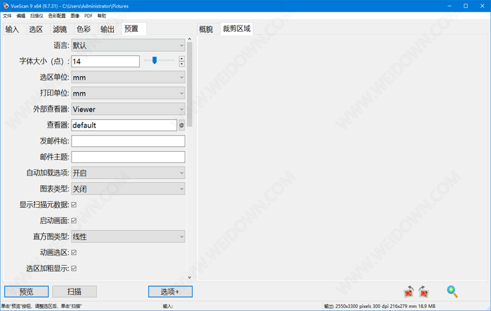Viewport: 491px width, 311px height.
Task: Rotate image right (clockwise) icon
Action: [424, 292]
